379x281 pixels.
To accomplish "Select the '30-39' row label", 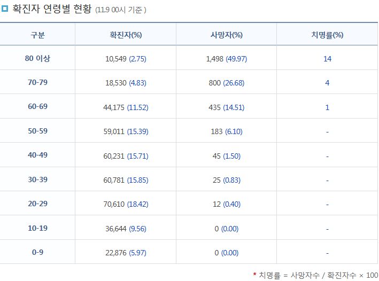I will click(38, 179).
